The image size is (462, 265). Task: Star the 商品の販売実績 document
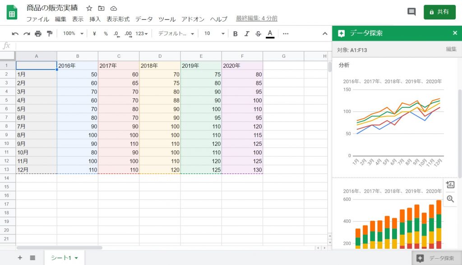tap(89, 8)
